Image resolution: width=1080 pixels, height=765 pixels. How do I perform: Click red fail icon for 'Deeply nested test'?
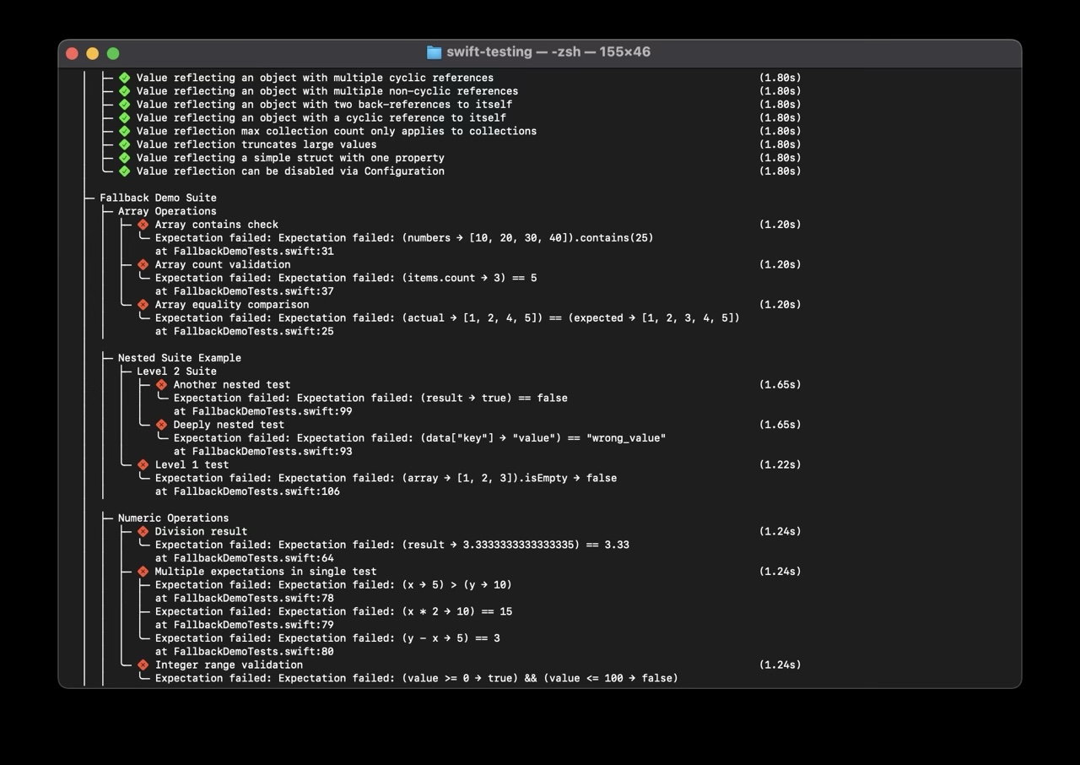tap(162, 425)
